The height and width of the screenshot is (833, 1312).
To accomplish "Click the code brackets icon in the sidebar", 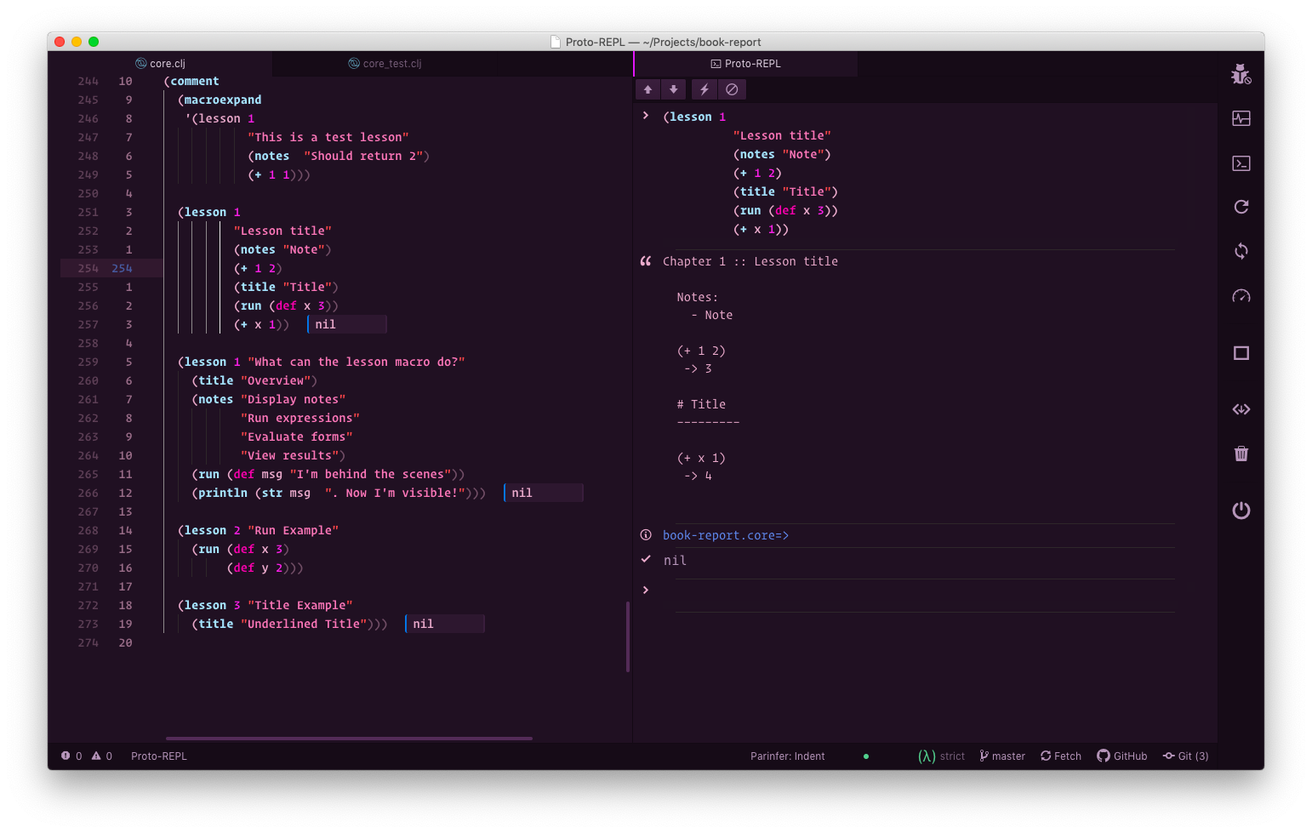I will coord(1241,409).
